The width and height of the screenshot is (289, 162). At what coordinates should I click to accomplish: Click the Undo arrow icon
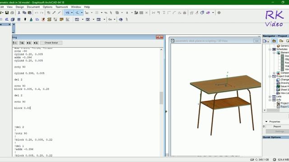37,13
